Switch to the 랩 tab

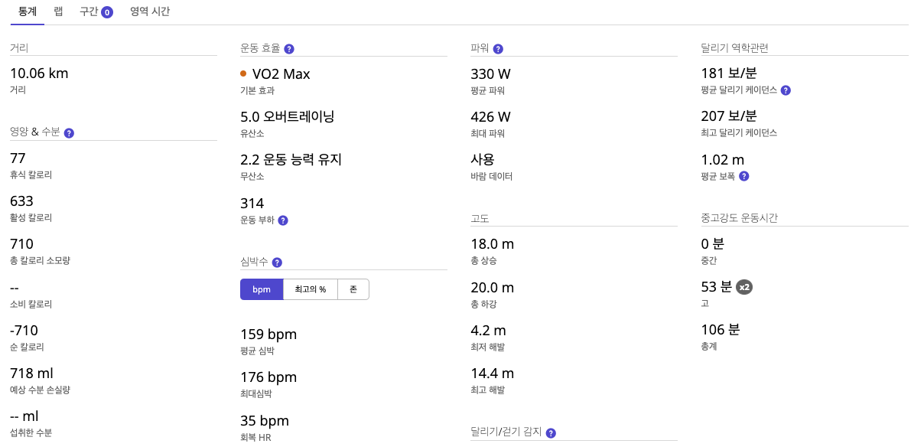coord(59,11)
